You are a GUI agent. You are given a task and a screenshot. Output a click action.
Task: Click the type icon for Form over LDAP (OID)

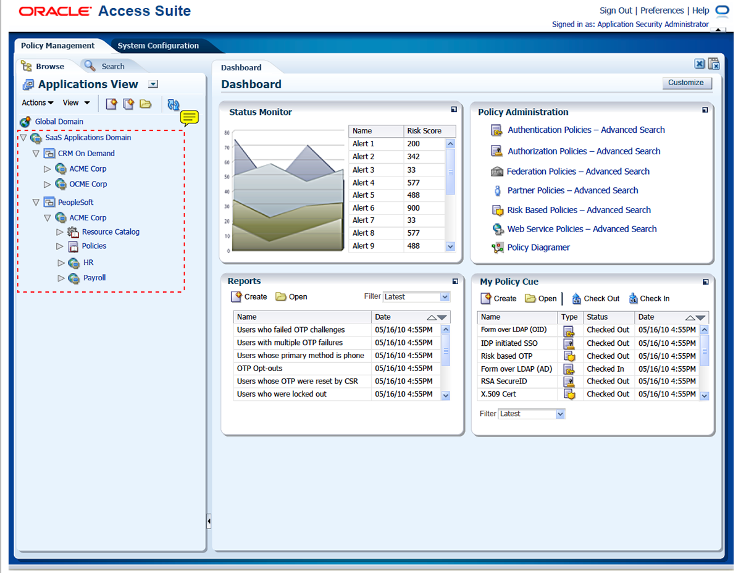pyautogui.click(x=569, y=330)
